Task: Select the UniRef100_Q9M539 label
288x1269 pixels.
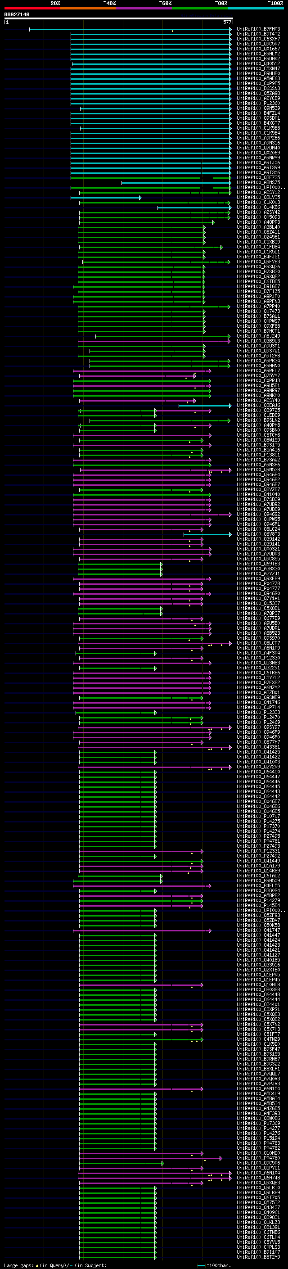Action: click(x=258, y=108)
